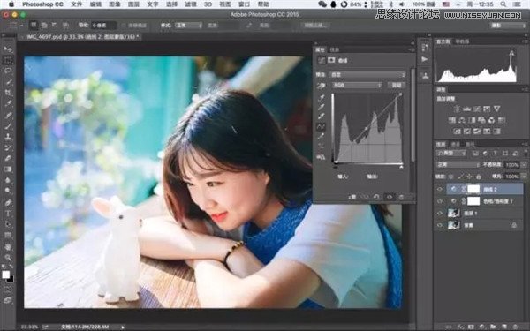Open the File menu
Viewport: 530px width, 331px height.
click(x=77, y=4)
